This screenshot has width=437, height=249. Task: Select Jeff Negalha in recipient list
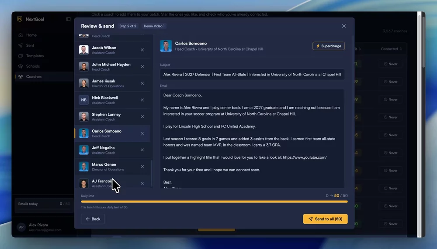click(x=113, y=150)
